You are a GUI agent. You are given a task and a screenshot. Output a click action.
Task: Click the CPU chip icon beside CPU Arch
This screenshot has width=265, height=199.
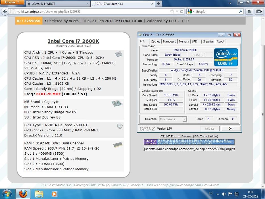tap(119, 54)
